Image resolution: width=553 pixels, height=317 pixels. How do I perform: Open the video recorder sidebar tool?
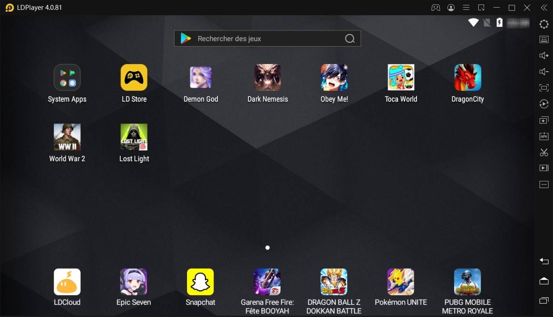[544, 168]
